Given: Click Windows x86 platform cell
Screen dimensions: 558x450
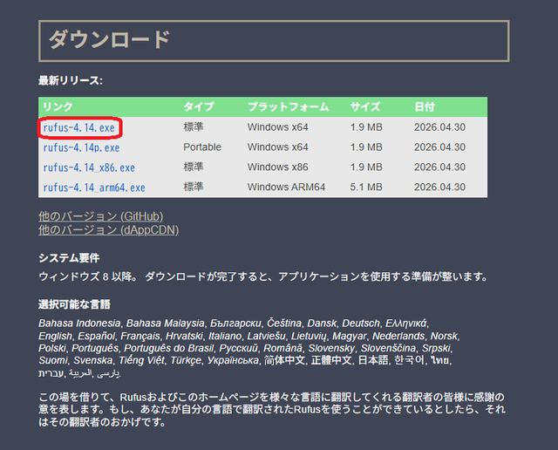Looking at the screenshot, I should [x=277, y=167].
